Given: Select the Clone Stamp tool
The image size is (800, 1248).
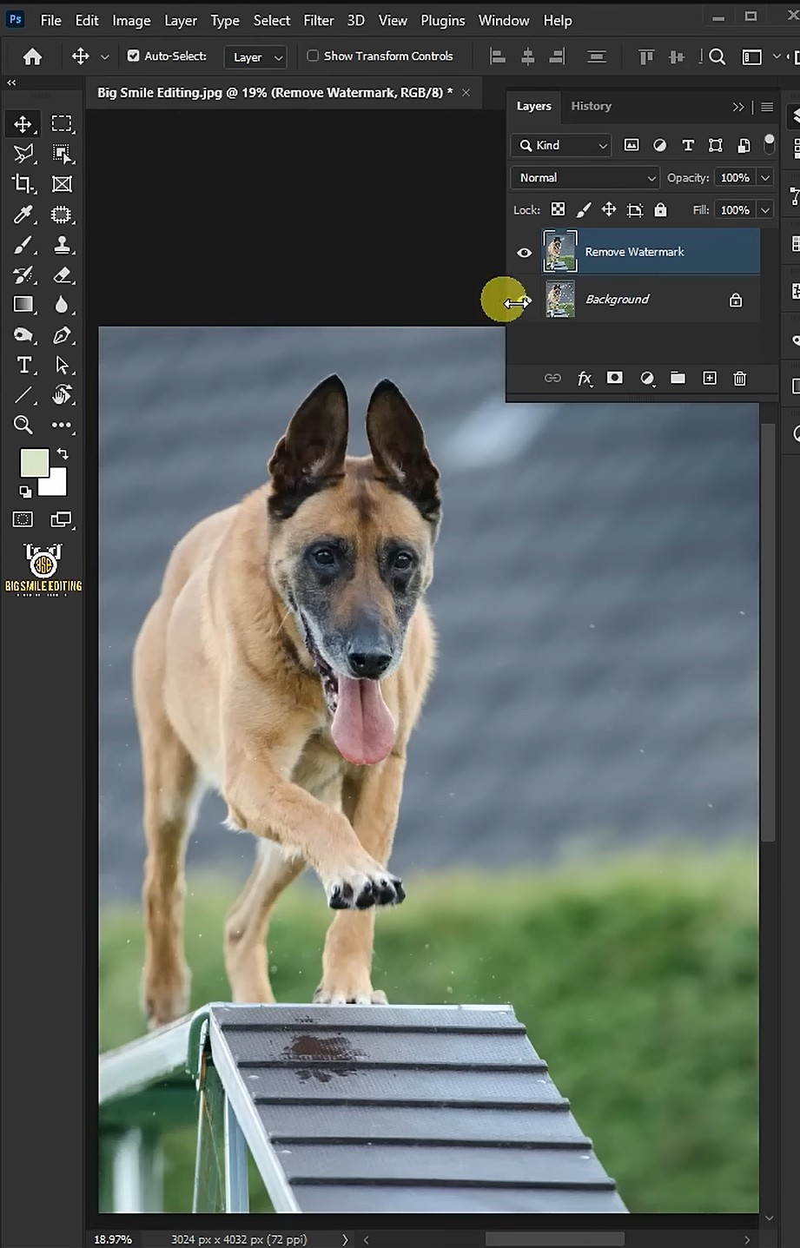Looking at the screenshot, I should tap(62, 245).
